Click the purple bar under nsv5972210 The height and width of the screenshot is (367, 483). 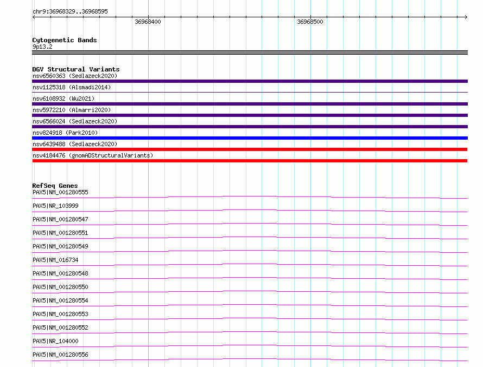(250, 115)
